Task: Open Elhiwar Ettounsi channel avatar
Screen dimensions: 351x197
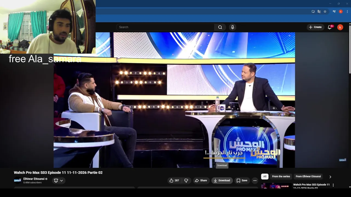Action: [17, 180]
